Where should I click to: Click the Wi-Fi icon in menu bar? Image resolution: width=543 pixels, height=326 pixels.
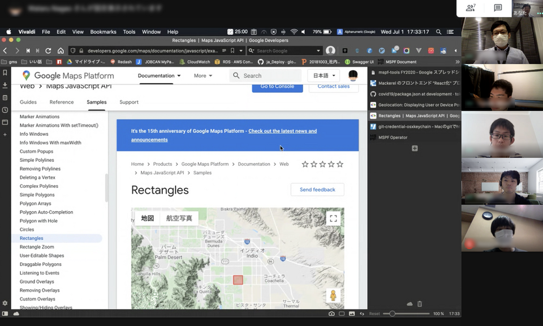(x=294, y=32)
